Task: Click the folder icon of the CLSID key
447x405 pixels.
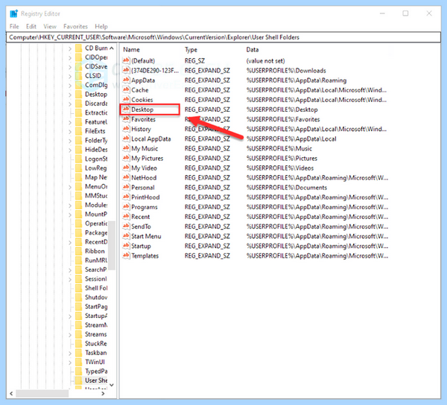Action: 79,76
